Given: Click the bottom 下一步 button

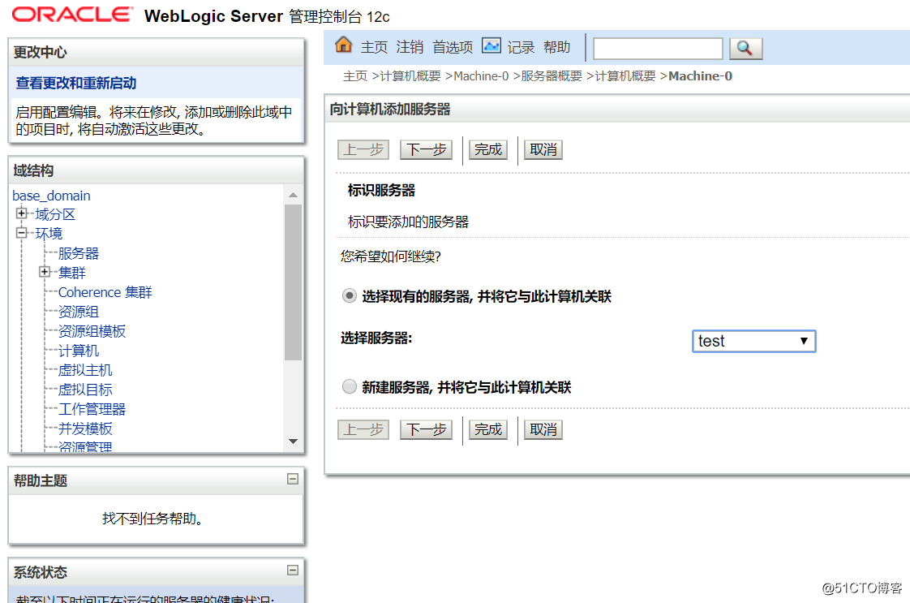Looking at the screenshot, I should tap(426, 430).
